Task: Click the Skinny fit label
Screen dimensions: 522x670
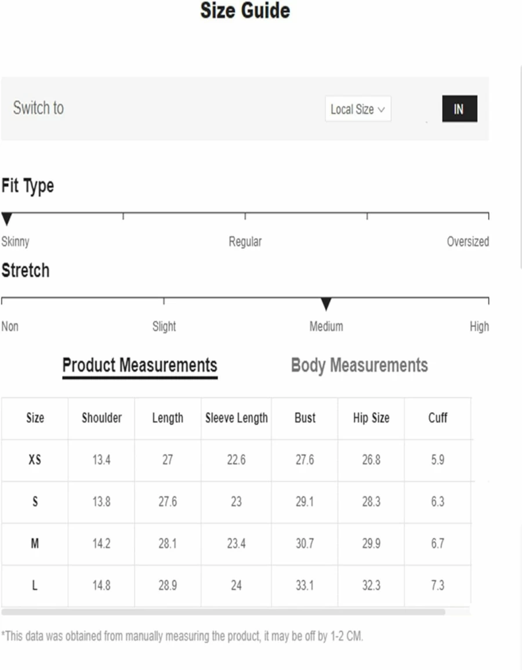Action: [x=16, y=242]
